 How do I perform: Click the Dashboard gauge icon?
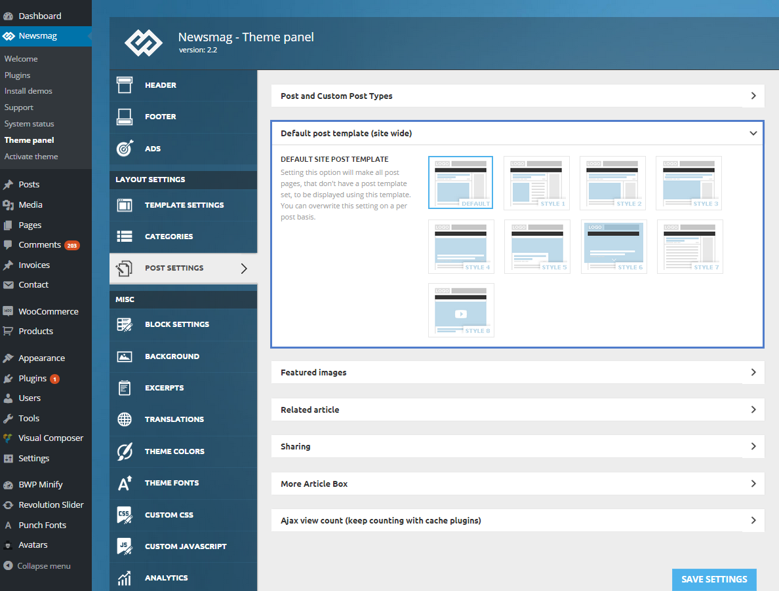coord(8,16)
